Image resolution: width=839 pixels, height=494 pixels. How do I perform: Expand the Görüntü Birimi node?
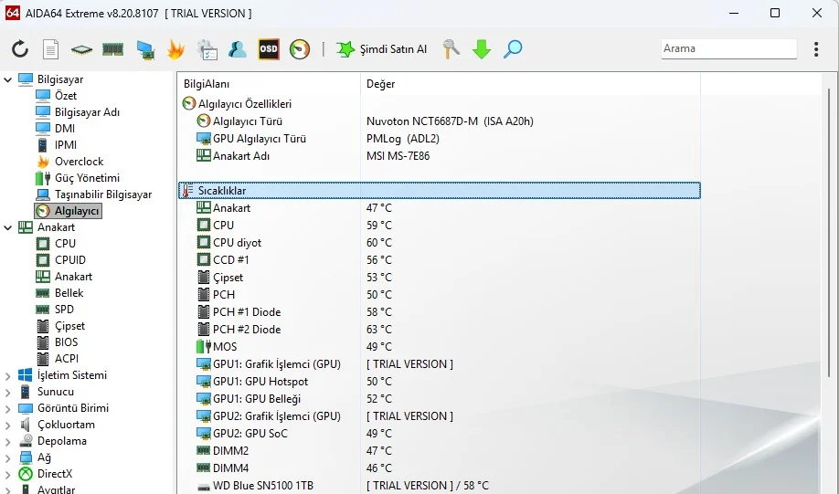pyautogui.click(x=7, y=409)
